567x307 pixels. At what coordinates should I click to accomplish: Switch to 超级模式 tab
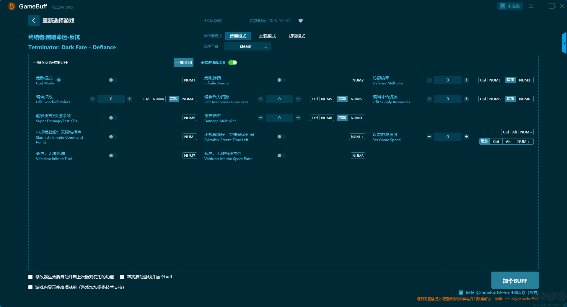pyautogui.click(x=297, y=36)
